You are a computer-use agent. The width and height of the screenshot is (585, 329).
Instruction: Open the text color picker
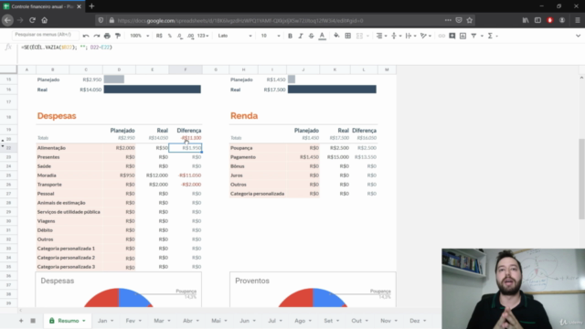pyautogui.click(x=322, y=36)
